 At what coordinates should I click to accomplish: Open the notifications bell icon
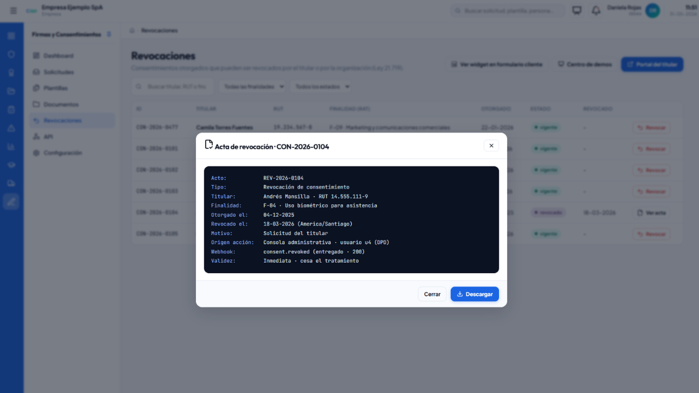(x=596, y=10)
